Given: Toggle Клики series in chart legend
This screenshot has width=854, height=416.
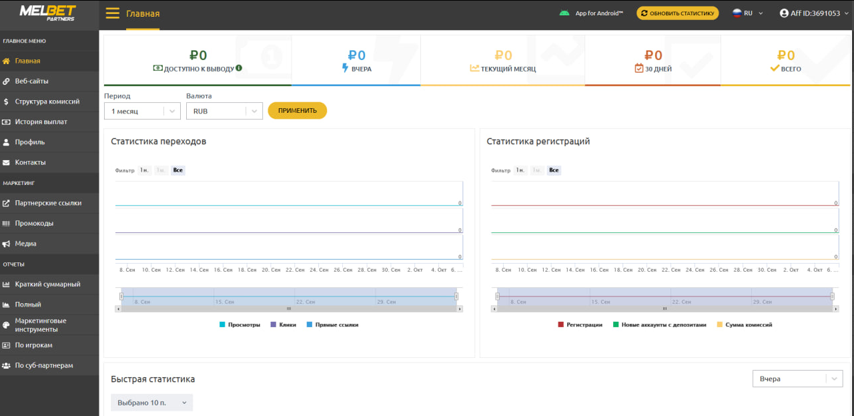Looking at the screenshot, I should (x=283, y=325).
